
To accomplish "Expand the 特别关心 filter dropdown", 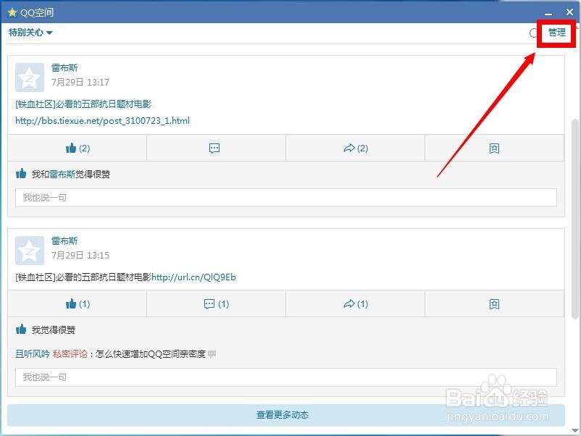I will coord(30,32).
